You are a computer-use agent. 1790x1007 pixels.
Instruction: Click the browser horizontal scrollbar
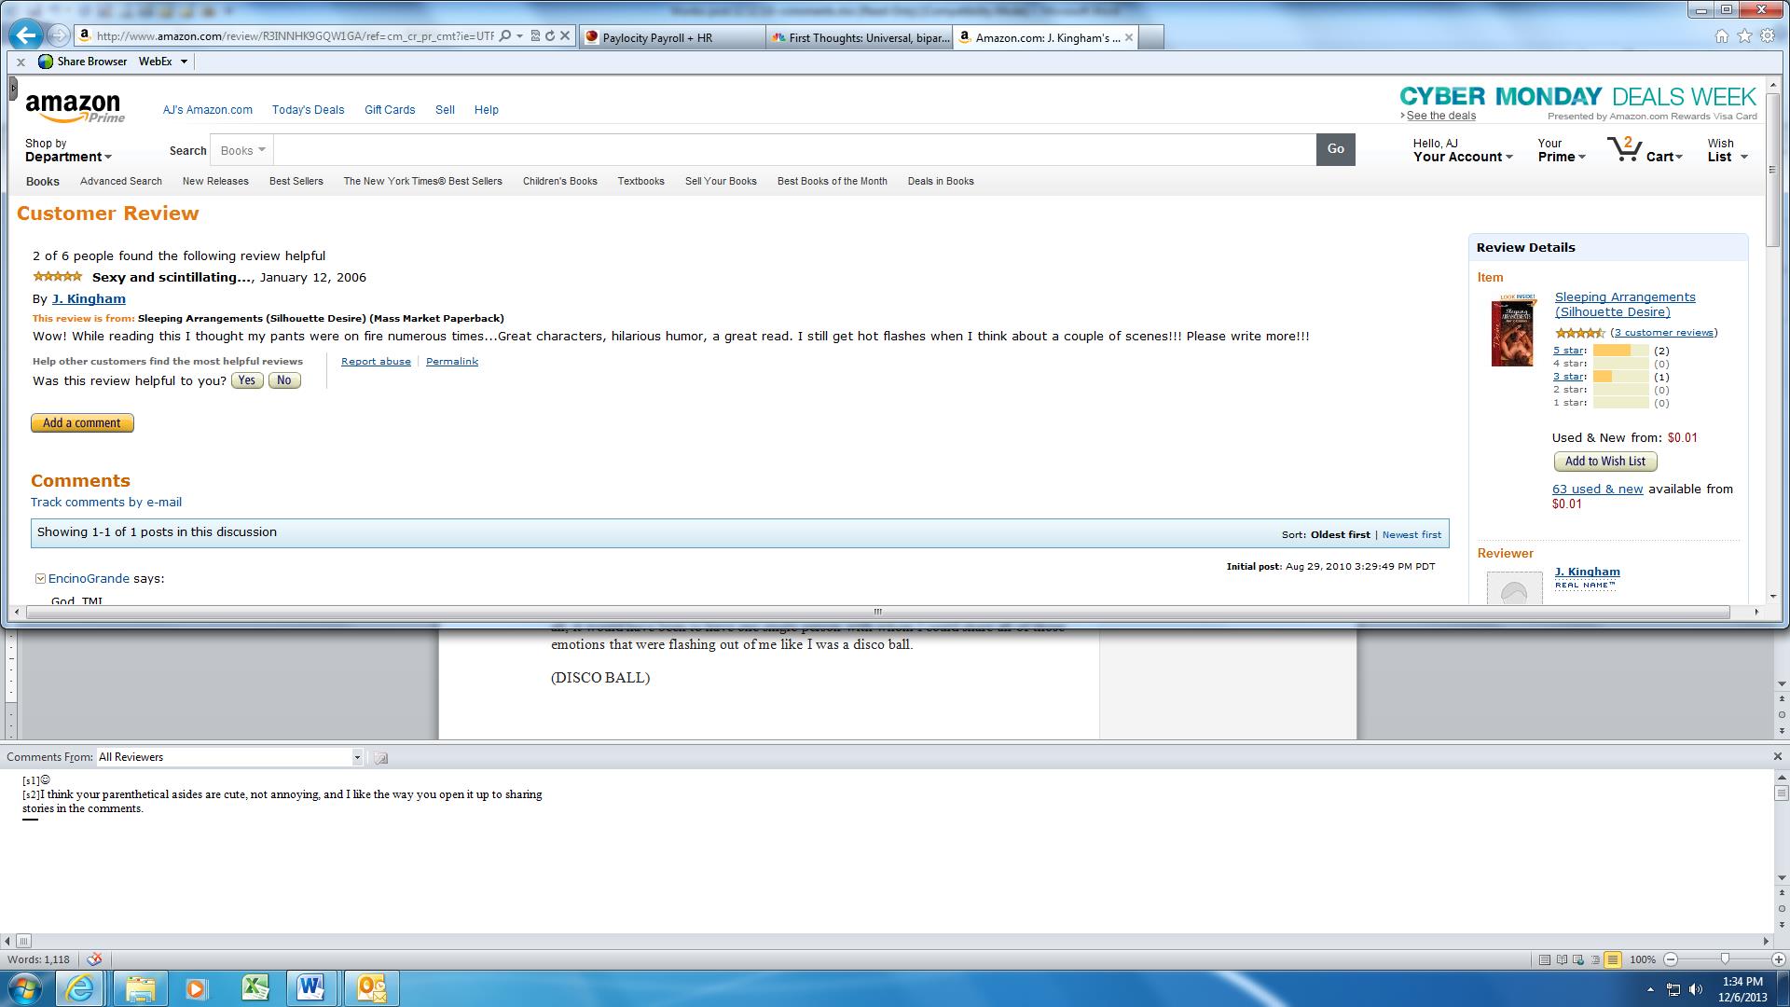point(876,612)
